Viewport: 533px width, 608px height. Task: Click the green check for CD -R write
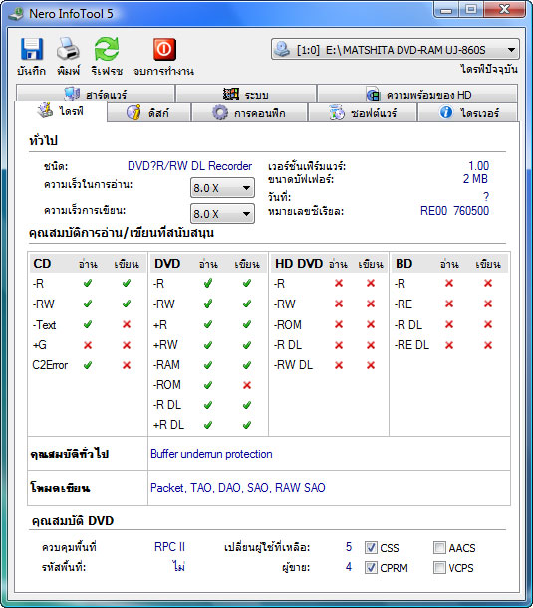pos(127,283)
